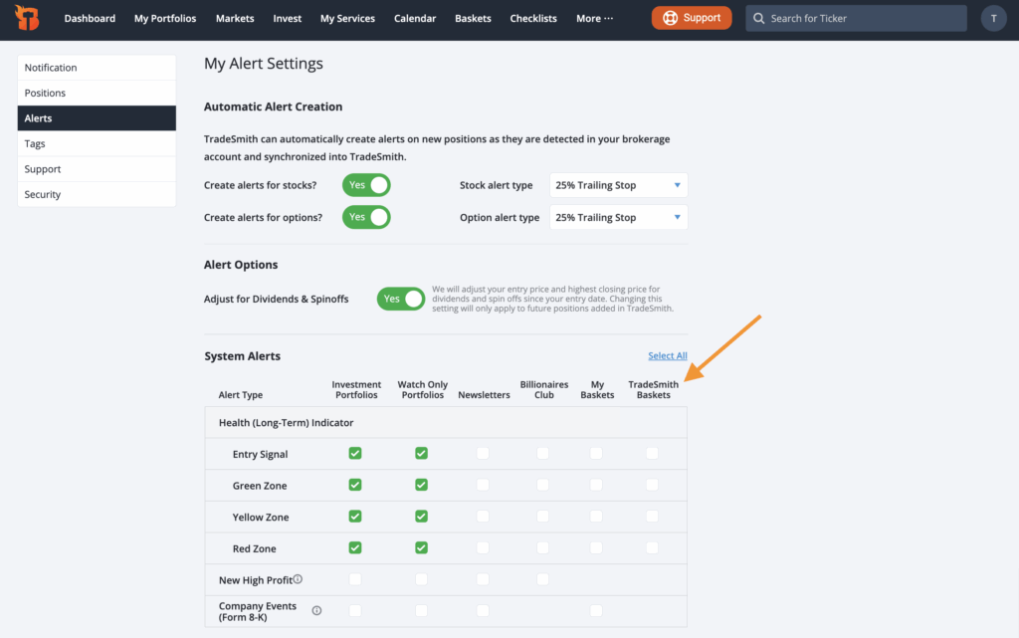The height and width of the screenshot is (638, 1019).
Task: Click the Watch Only Portfolios column header
Action: (422, 389)
